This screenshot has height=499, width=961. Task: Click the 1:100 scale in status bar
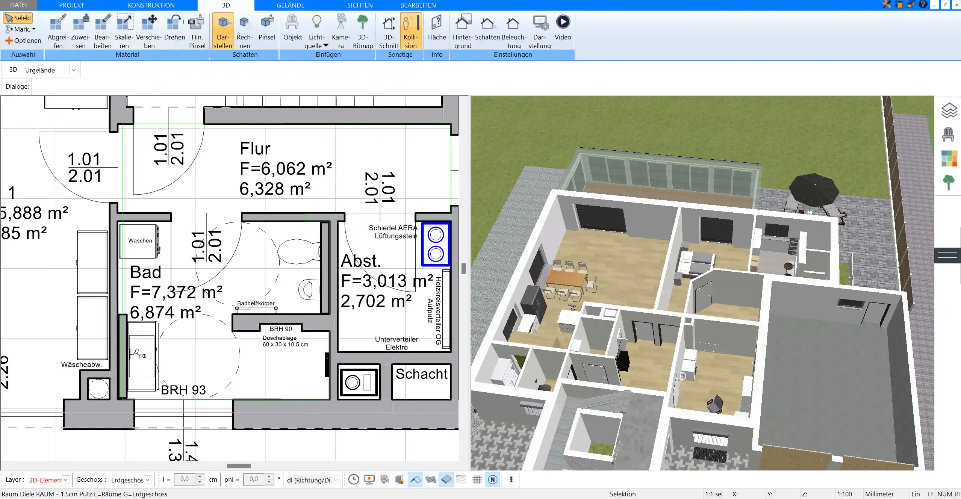[x=844, y=494]
